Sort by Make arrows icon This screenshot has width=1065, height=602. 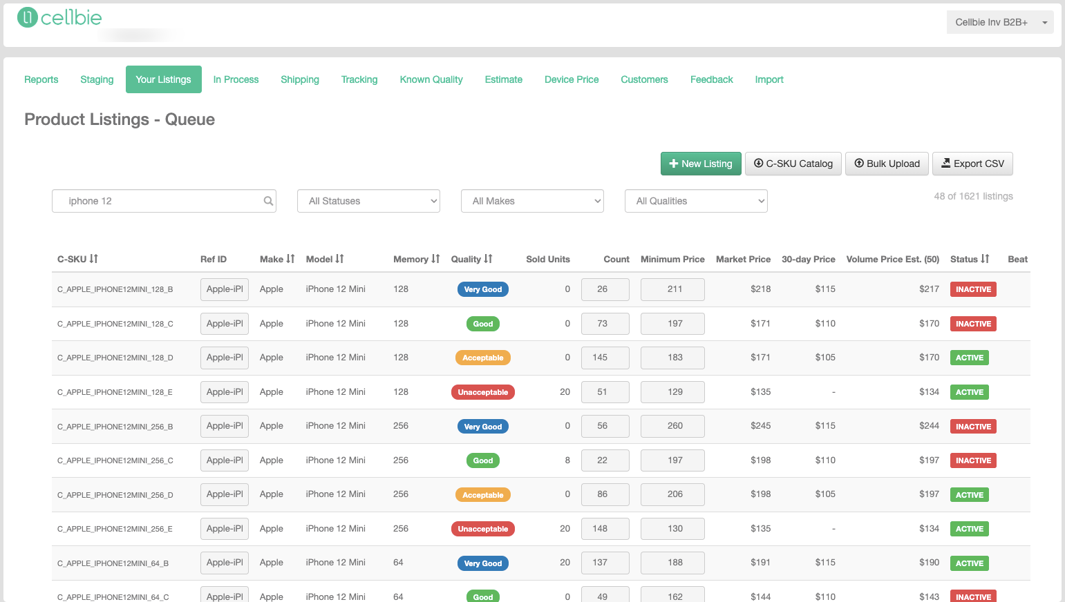tap(291, 259)
